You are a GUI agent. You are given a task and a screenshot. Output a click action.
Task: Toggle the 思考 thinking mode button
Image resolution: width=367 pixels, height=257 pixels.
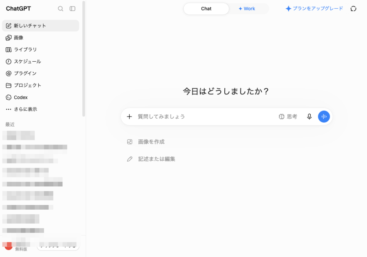coord(288,116)
